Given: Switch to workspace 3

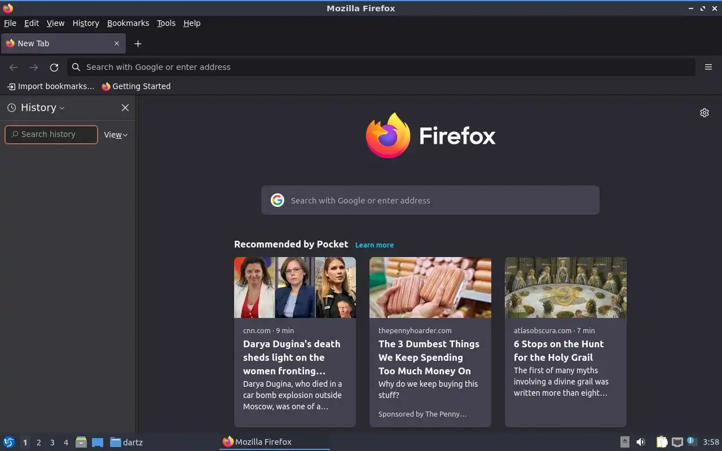Looking at the screenshot, I should coord(52,443).
